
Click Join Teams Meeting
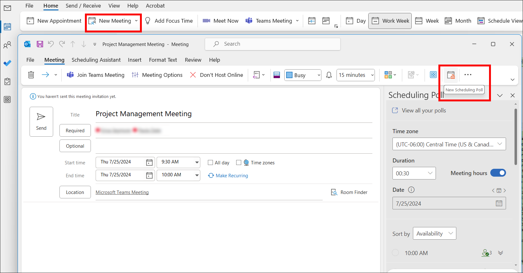coord(96,75)
